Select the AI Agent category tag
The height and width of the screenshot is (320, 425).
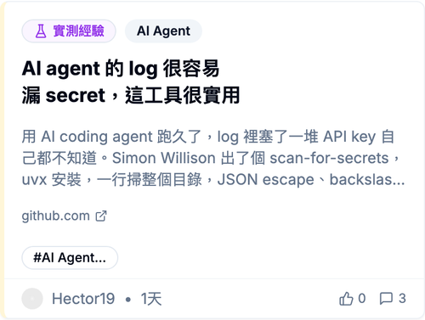[163, 31]
